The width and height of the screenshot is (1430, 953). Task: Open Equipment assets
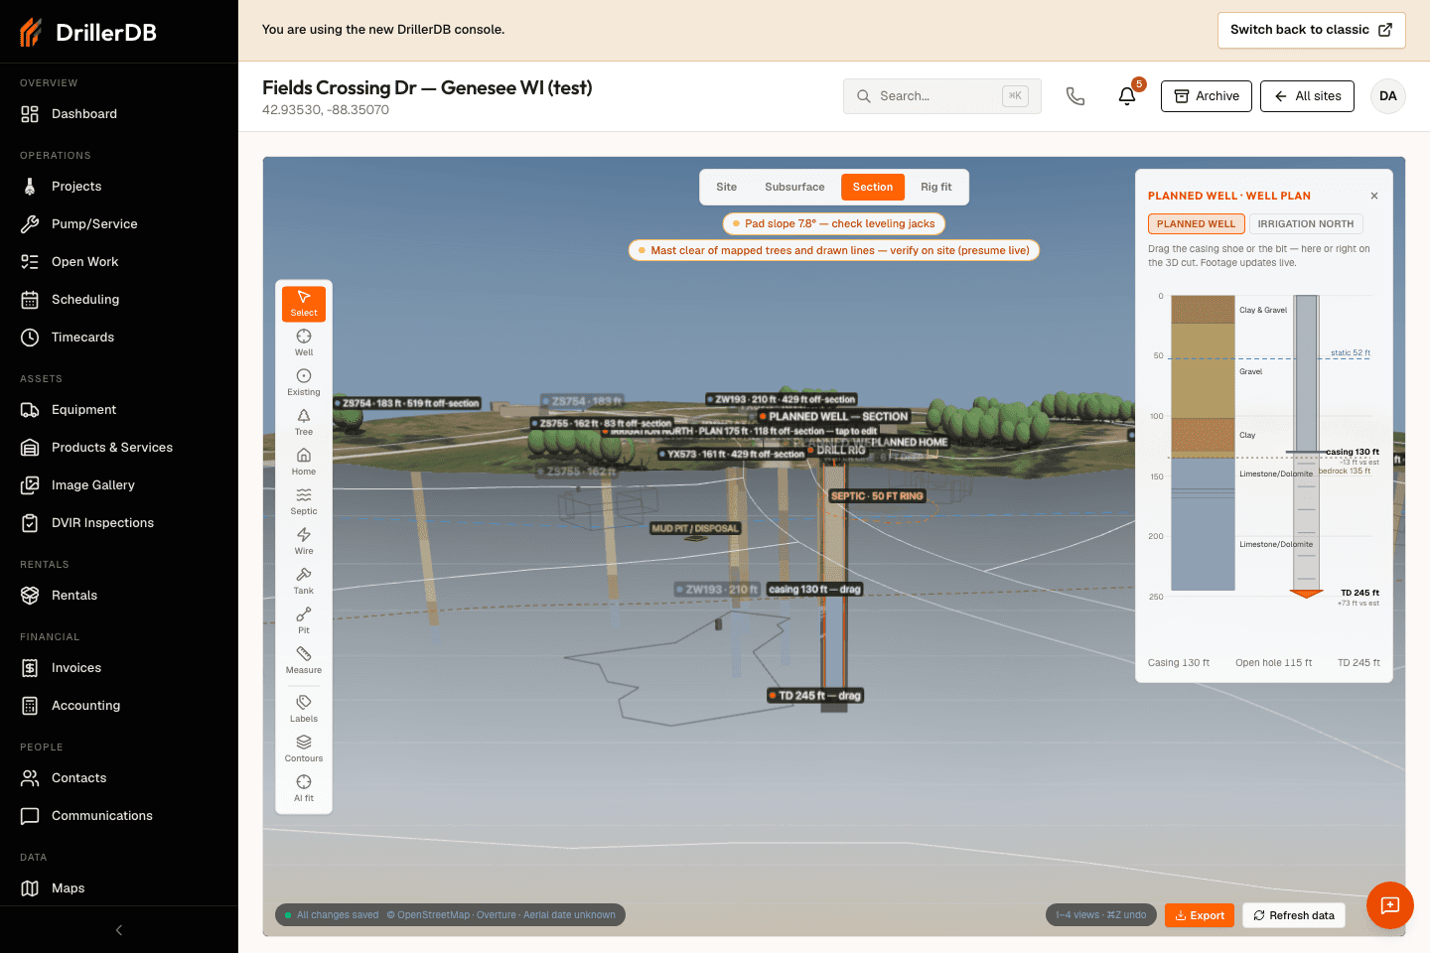pos(119,410)
